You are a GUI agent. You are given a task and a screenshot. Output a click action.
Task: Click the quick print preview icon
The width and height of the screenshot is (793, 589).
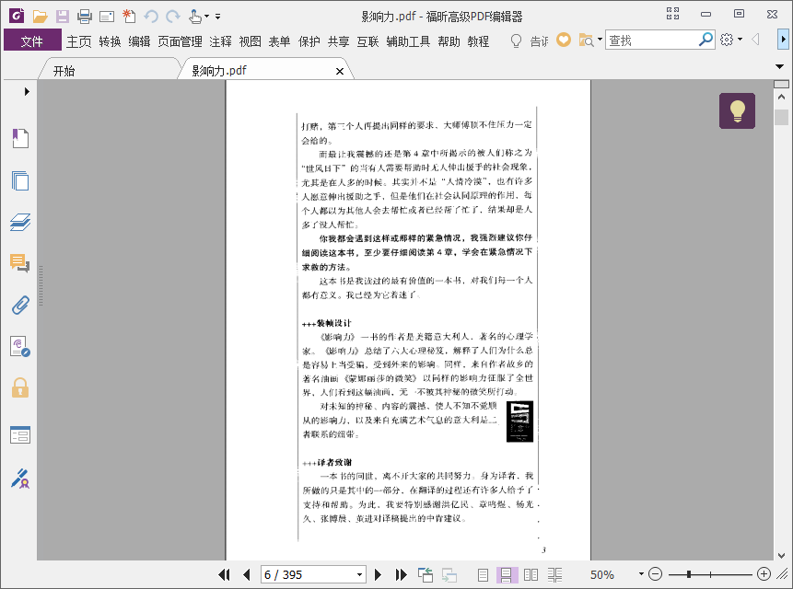[107, 17]
